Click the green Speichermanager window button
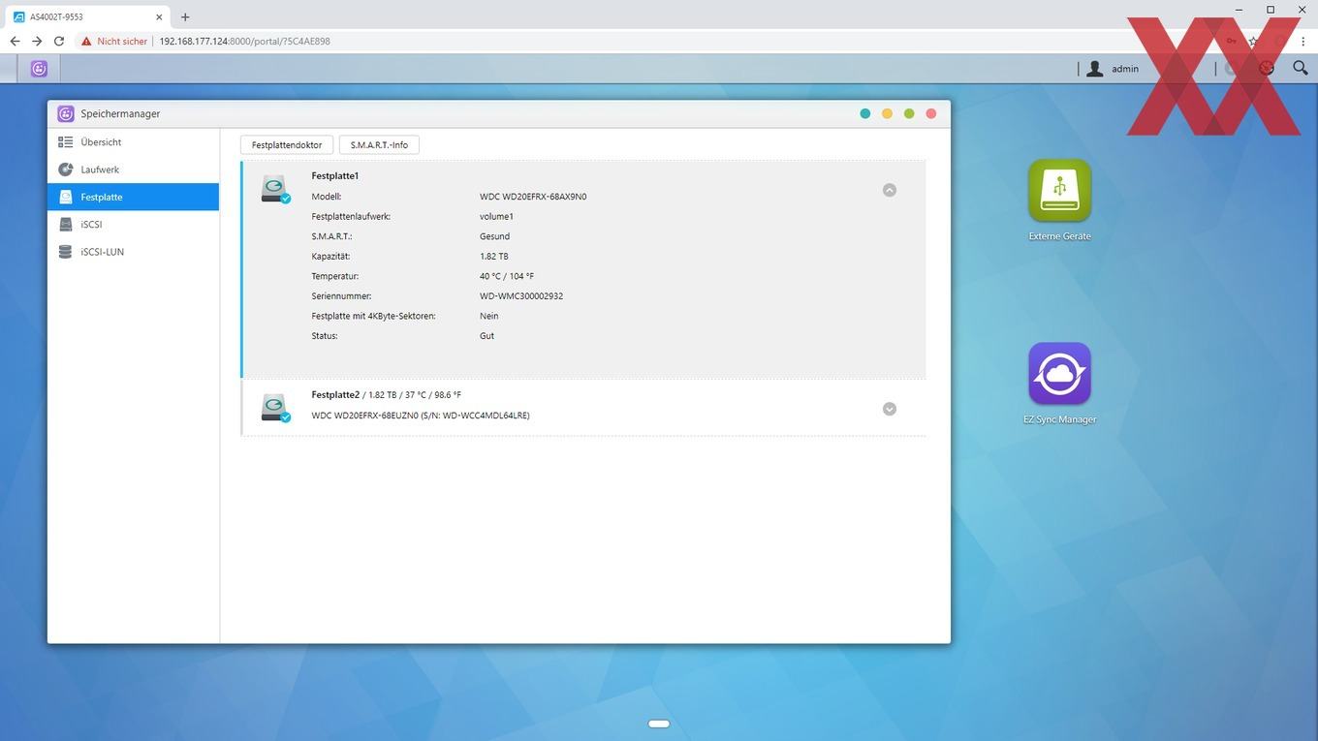The width and height of the screenshot is (1318, 741). [x=909, y=113]
